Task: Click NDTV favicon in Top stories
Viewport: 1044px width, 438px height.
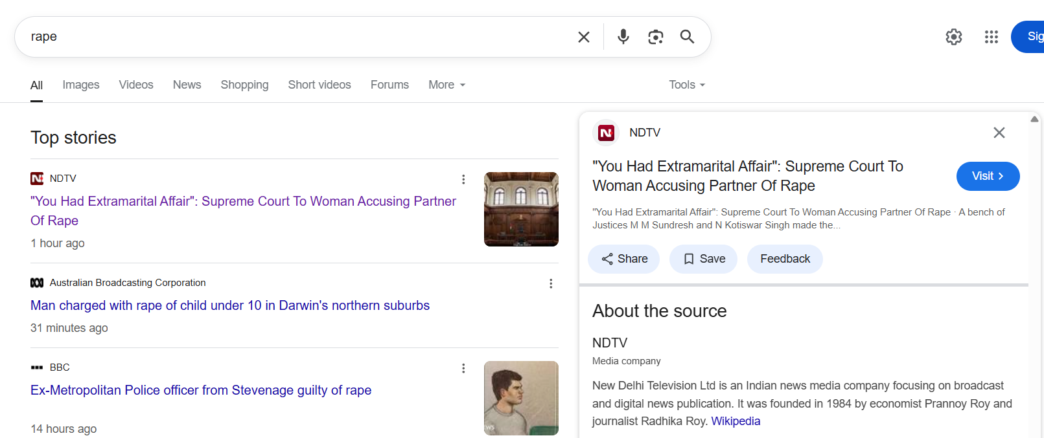Action: point(37,179)
